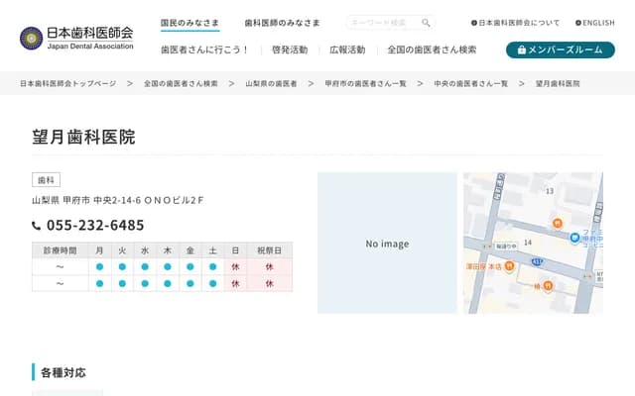Open the 広報活動 menu item
The width and height of the screenshot is (635, 396).
[x=346, y=49]
